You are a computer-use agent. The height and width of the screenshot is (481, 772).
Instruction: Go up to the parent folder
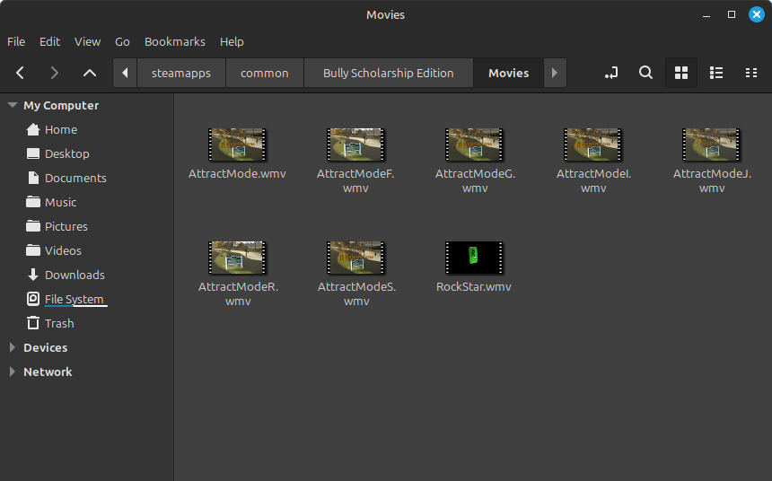point(90,73)
